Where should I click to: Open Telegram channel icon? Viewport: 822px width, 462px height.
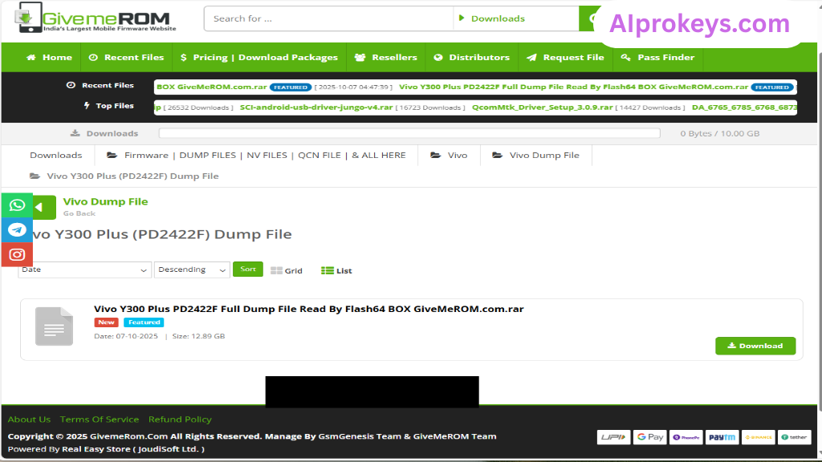[x=17, y=230]
